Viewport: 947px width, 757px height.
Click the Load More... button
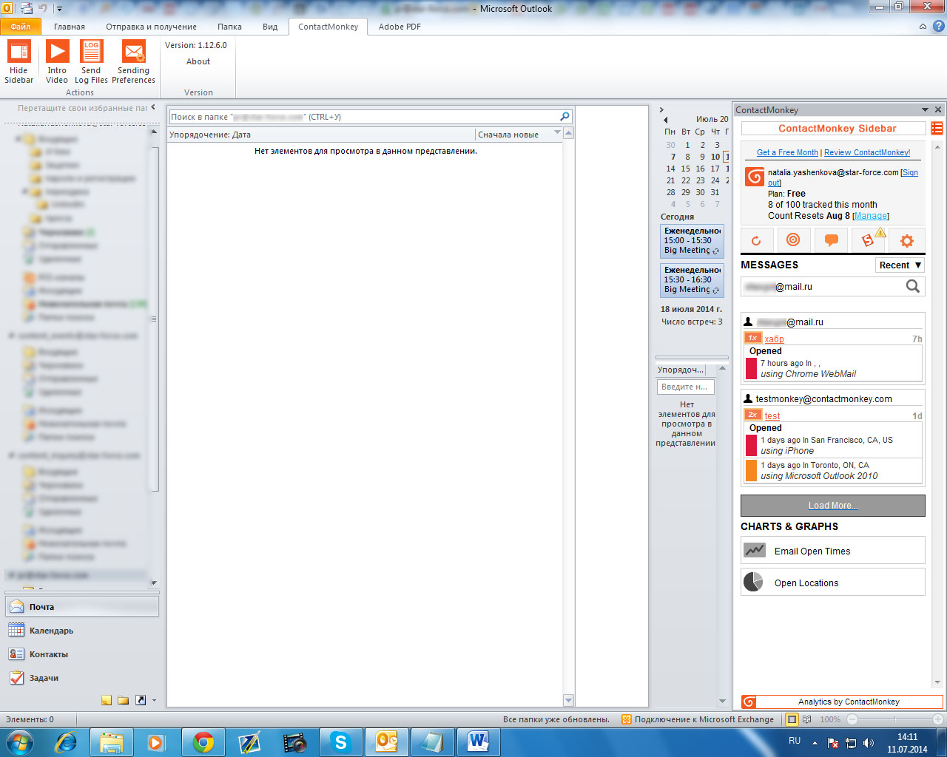(833, 506)
